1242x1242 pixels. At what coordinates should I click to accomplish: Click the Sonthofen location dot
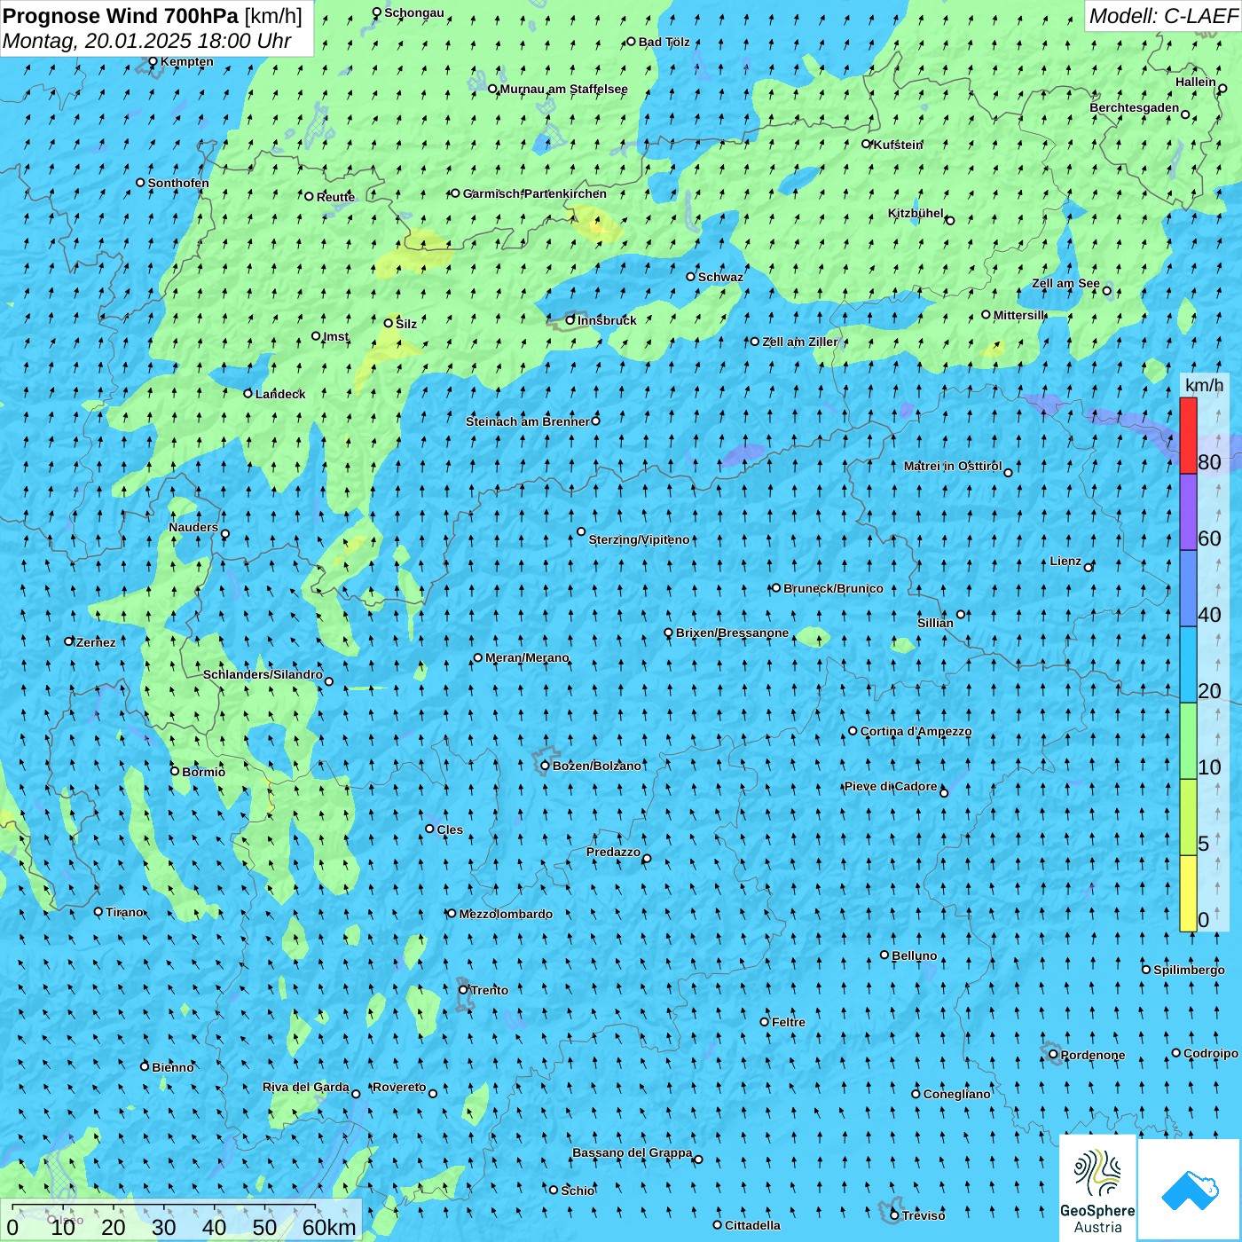(140, 182)
